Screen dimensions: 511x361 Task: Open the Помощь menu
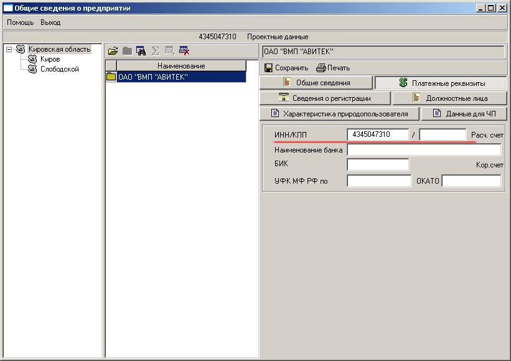[20, 22]
